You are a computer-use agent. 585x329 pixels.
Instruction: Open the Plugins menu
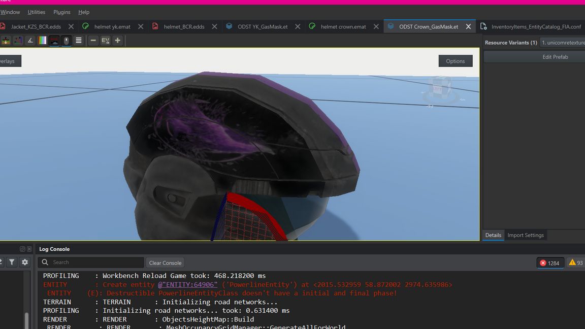click(x=62, y=12)
